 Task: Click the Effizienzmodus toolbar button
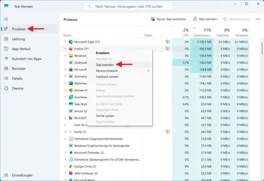236,19
